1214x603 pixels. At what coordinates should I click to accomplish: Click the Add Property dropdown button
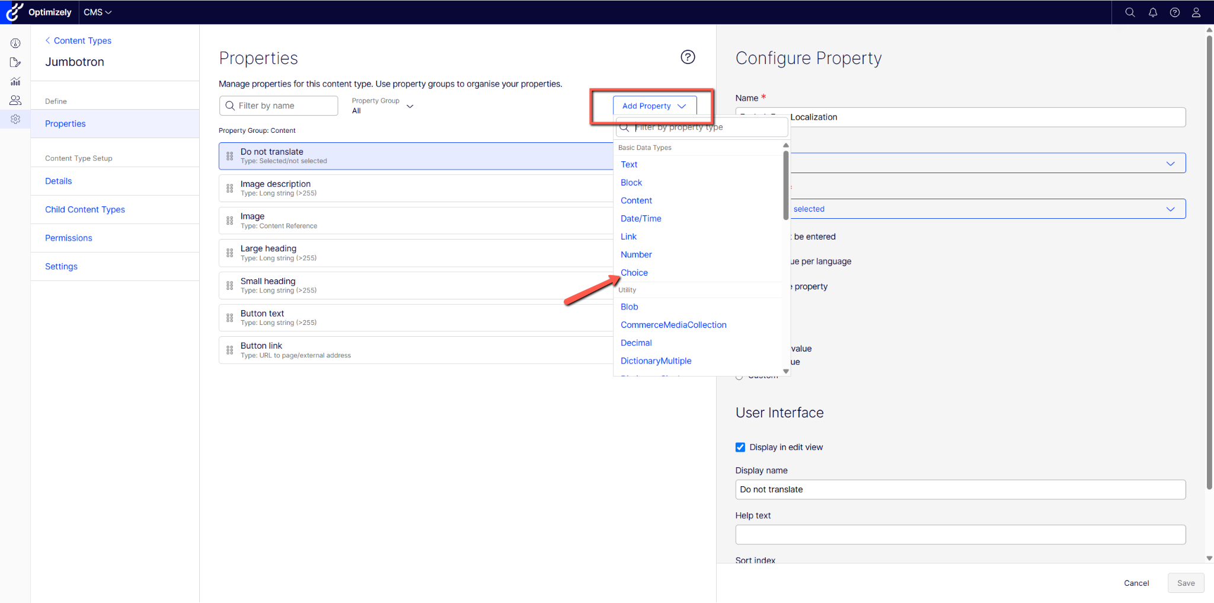click(654, 106)
